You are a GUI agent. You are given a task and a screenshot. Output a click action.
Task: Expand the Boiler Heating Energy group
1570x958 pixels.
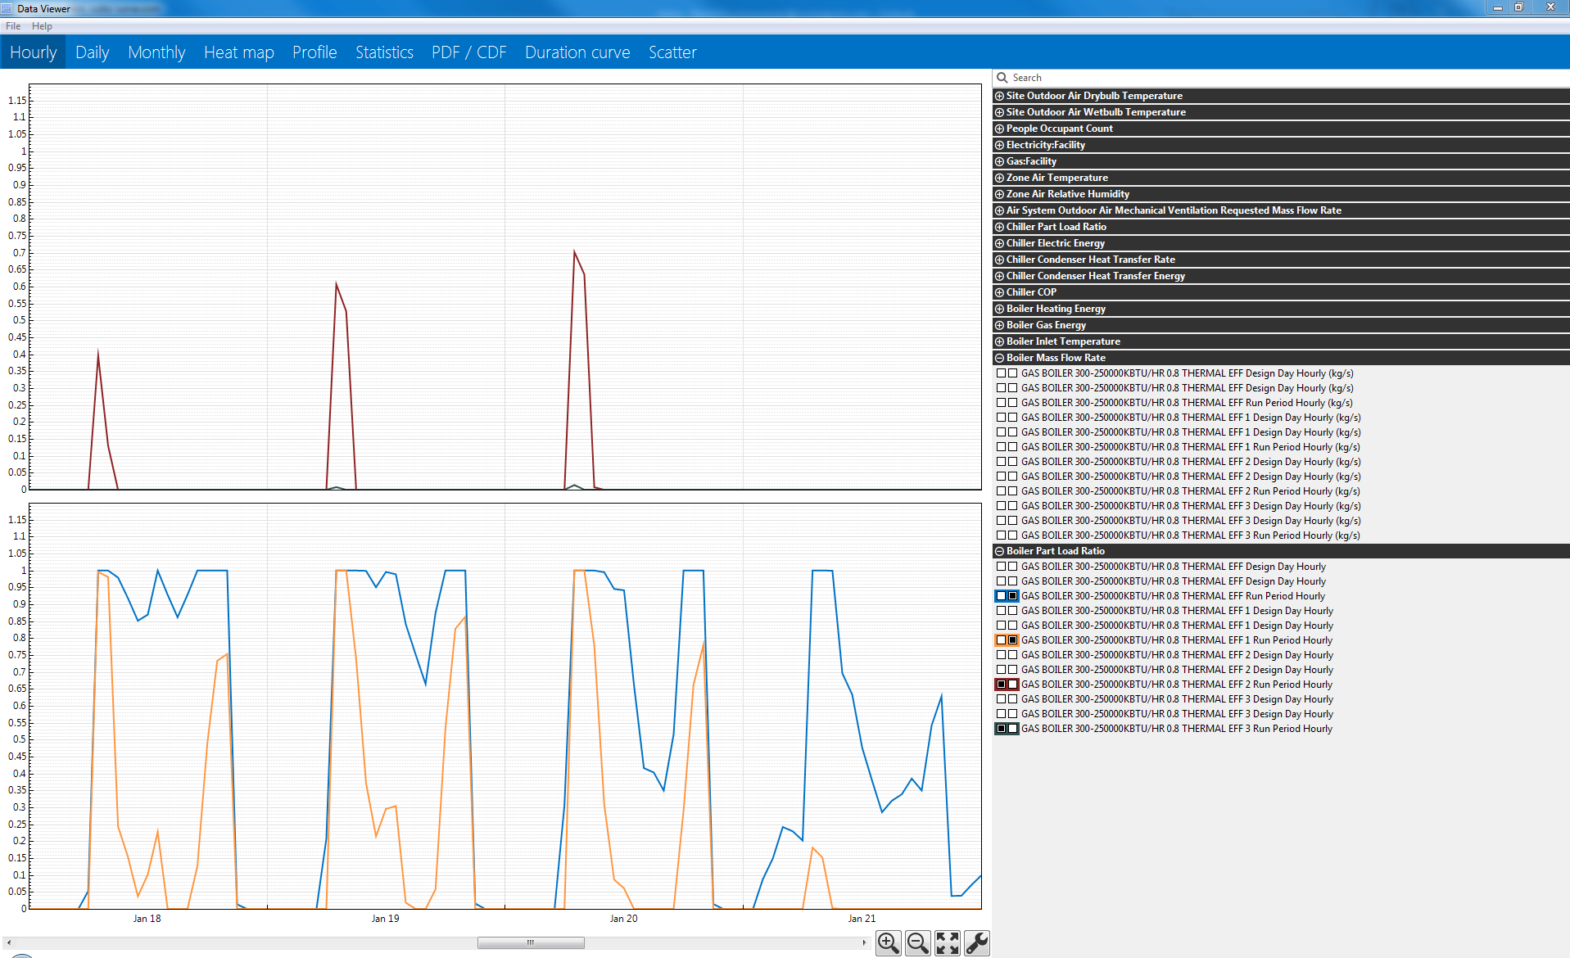(999, 309)
